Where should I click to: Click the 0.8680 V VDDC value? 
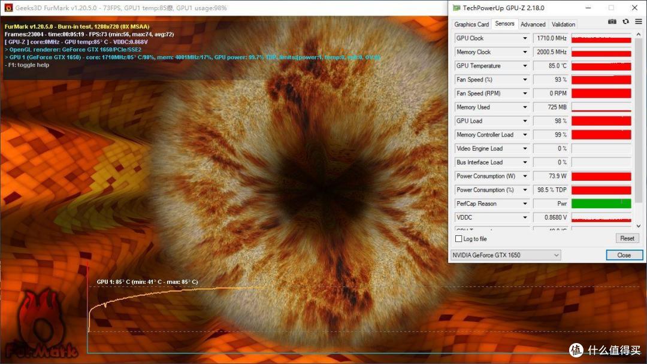coord(551,218)
